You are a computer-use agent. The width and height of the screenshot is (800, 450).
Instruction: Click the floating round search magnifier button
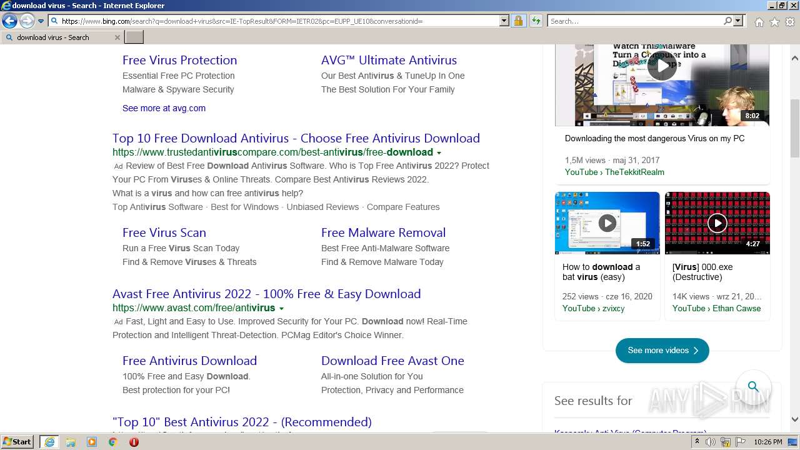[x=753, y=386]
